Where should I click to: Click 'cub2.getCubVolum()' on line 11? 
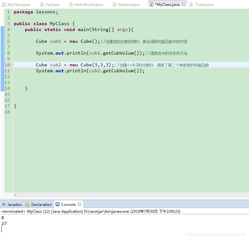tap(114, 71)
